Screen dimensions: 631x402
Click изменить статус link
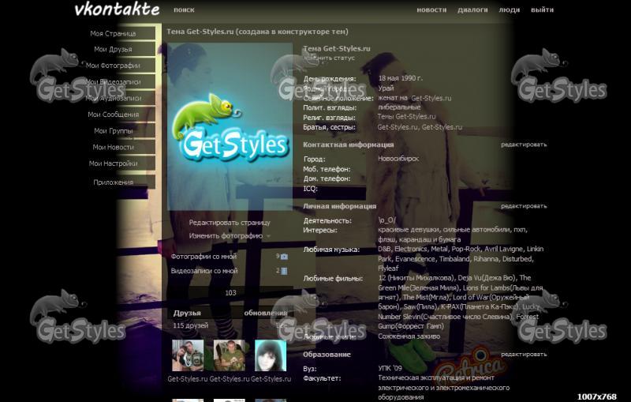click(x=329, y=58)
